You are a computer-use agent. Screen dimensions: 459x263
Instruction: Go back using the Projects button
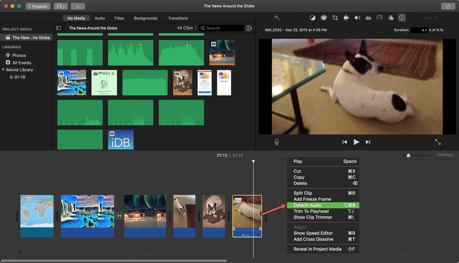tap(38, 6)
